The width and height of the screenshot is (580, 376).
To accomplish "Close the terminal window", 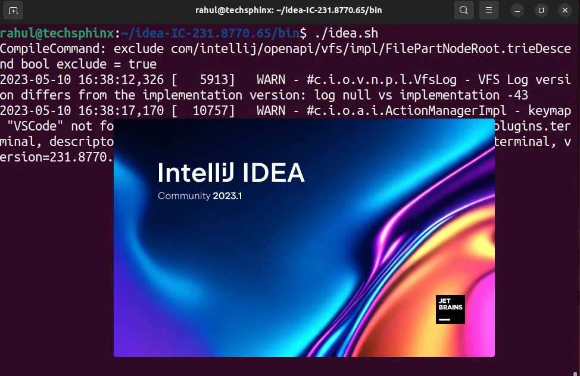I will click(x=565, y=10).
